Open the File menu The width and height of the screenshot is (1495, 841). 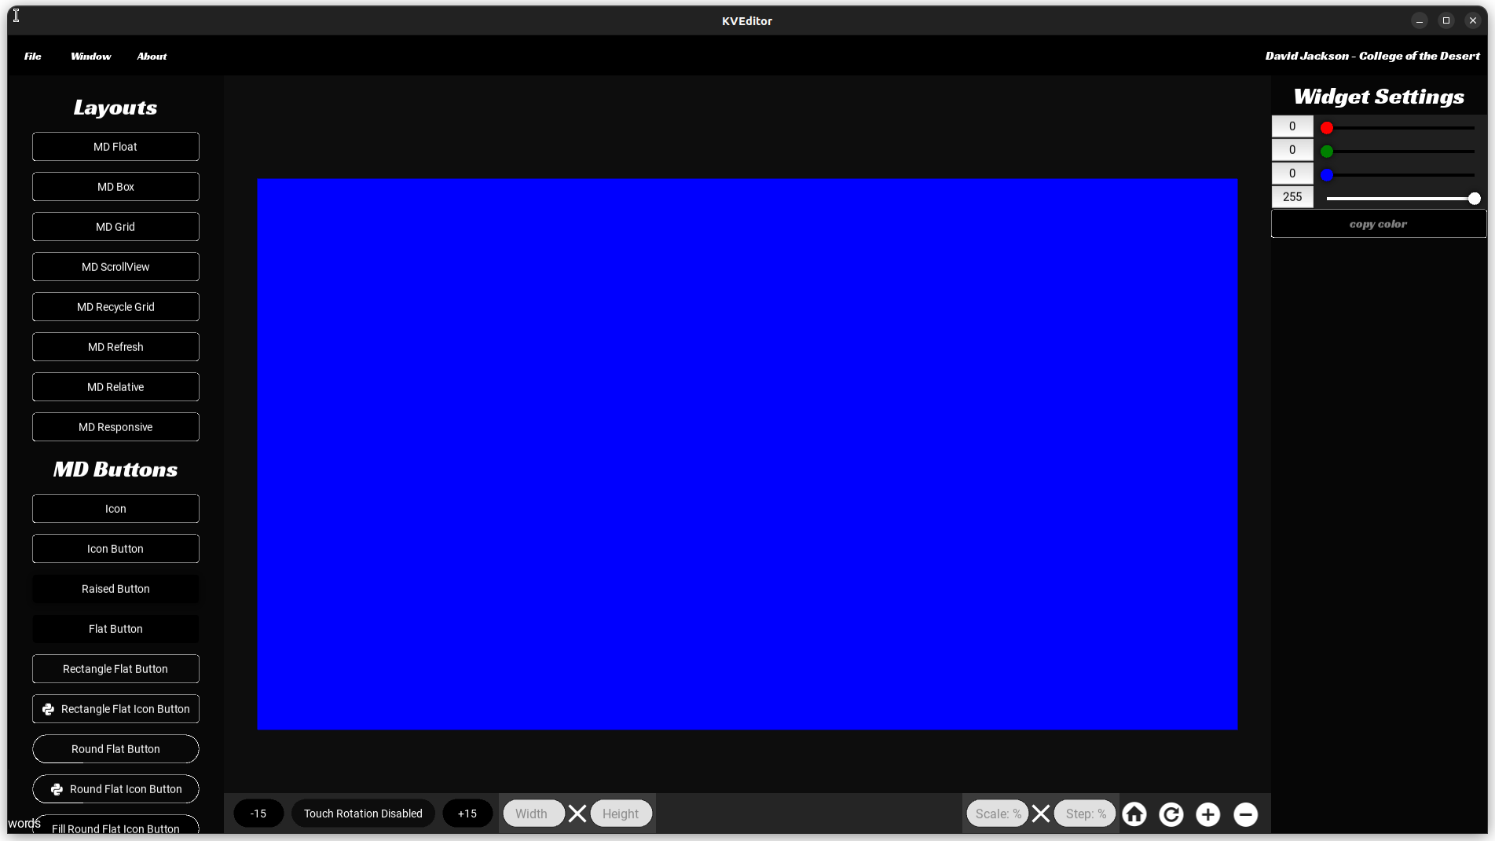pos(32,56)
